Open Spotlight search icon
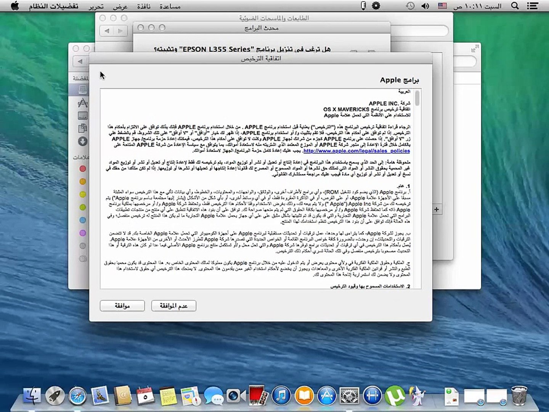549x412 pixels. 515,6
